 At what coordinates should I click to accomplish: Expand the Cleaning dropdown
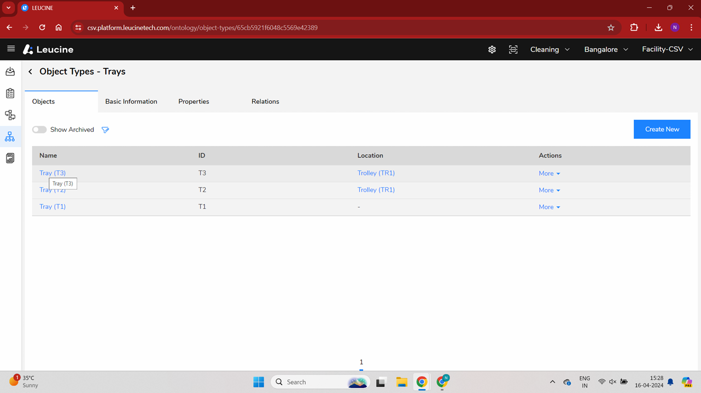(550, 49)
